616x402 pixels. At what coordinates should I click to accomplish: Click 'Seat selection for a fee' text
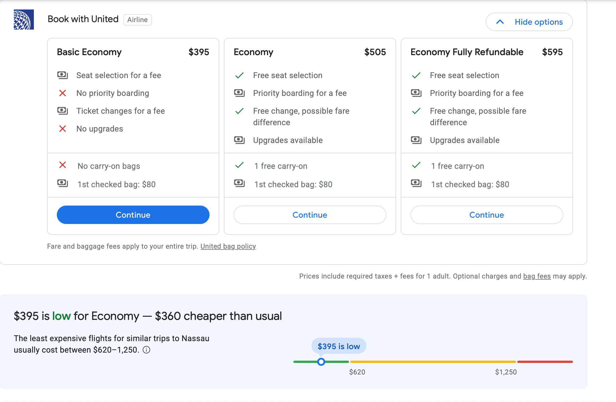click(x=119, y=75)
